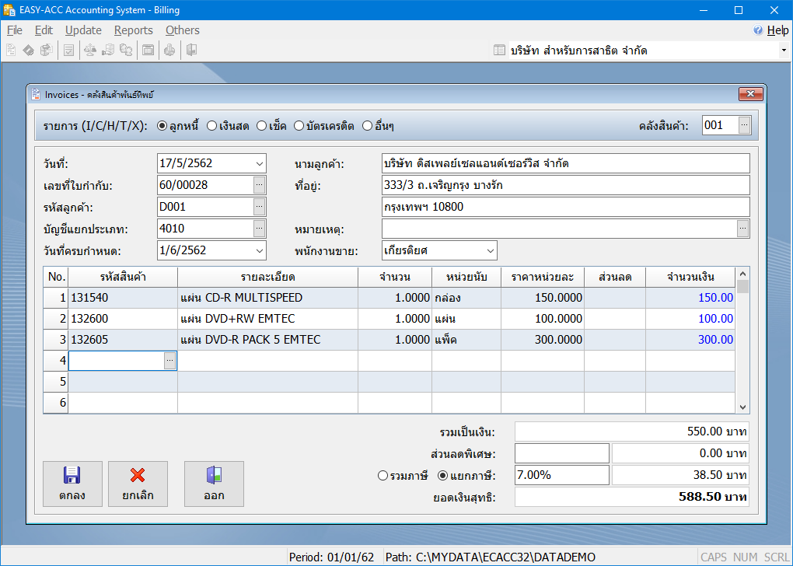
Task: Select the บัตรเครดิต (credit card) radio option
Action: click(x=299, y=126)
